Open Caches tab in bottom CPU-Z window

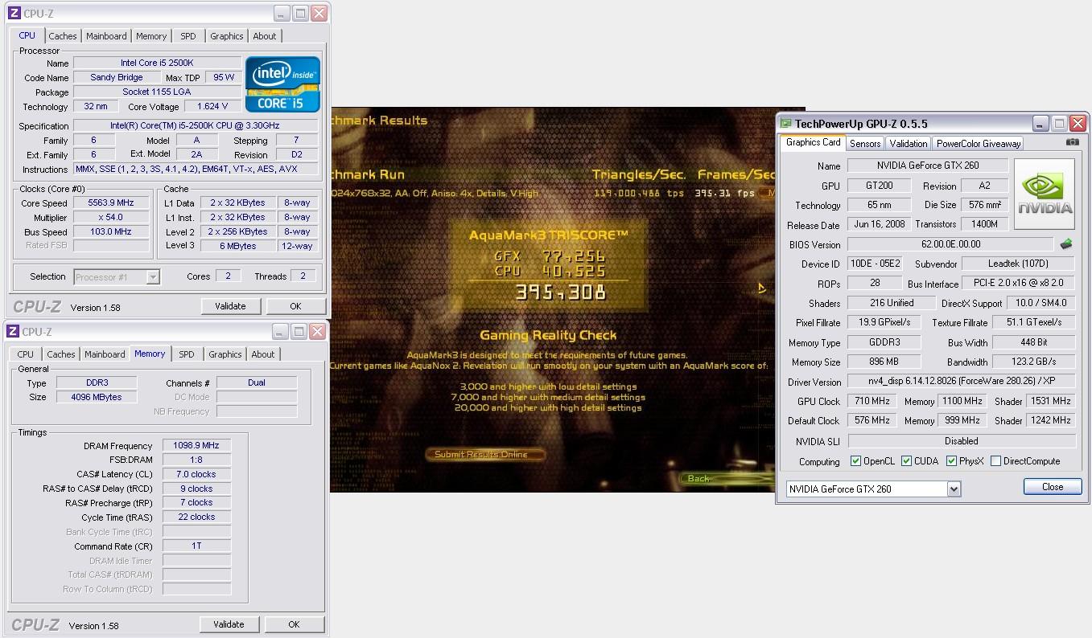tap(61, 354)
